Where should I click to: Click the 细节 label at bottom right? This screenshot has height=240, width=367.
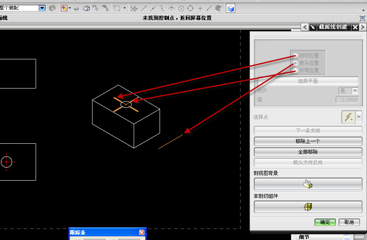point(304,237)
